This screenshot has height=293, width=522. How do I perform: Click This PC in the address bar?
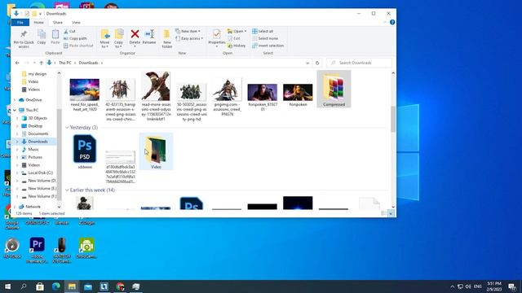[x=65, y=63]
